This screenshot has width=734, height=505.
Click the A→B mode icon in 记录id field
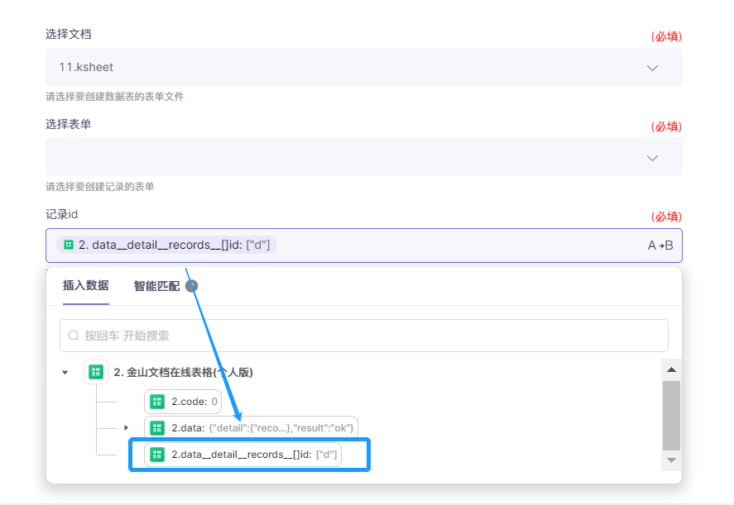660,245
